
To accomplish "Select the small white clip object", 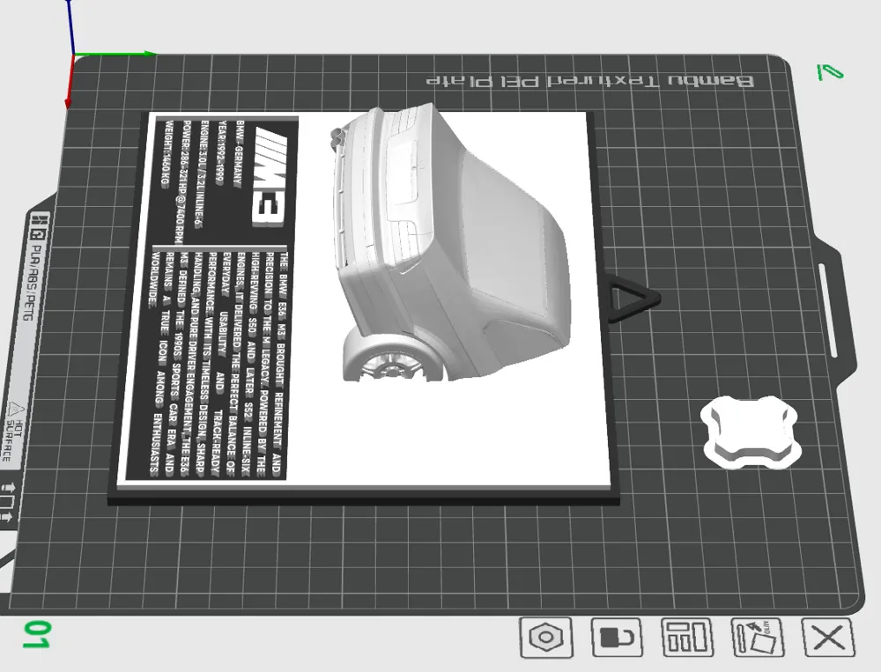I will [750, 432].
